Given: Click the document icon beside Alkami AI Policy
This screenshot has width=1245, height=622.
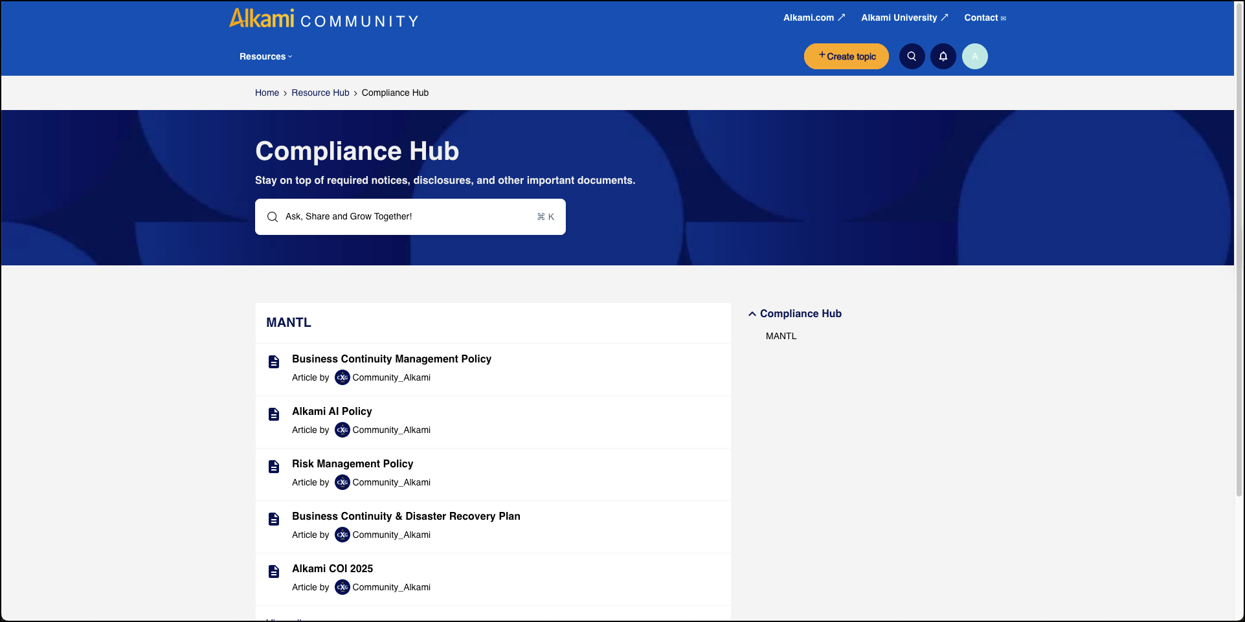Looking at the screenshot, I should click(x=273, y=414).
